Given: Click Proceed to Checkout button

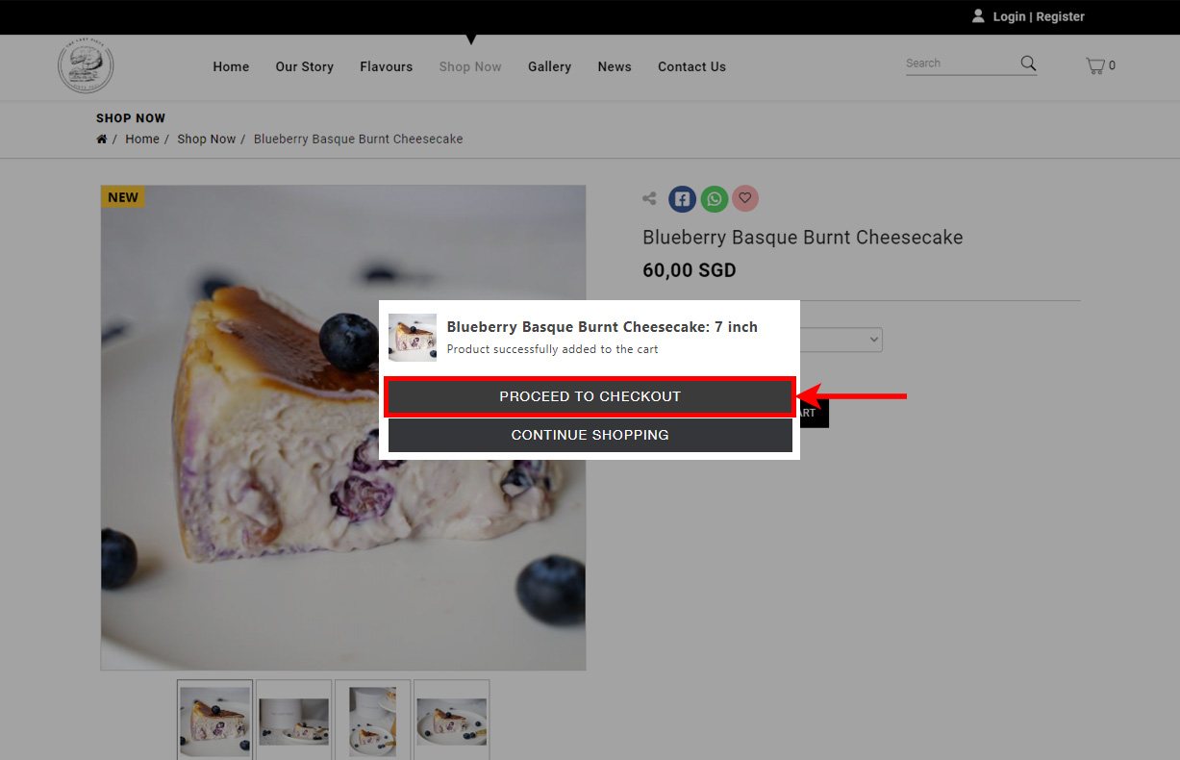Looking at the screenshot, I should coord(590,396).
